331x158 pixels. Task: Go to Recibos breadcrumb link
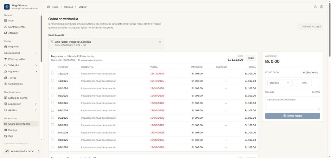68,7
